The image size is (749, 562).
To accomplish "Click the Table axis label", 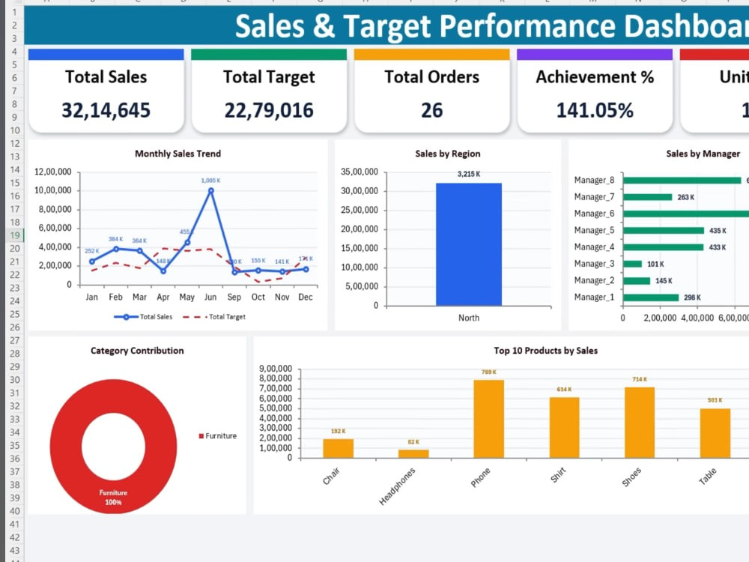I will 708,476.
